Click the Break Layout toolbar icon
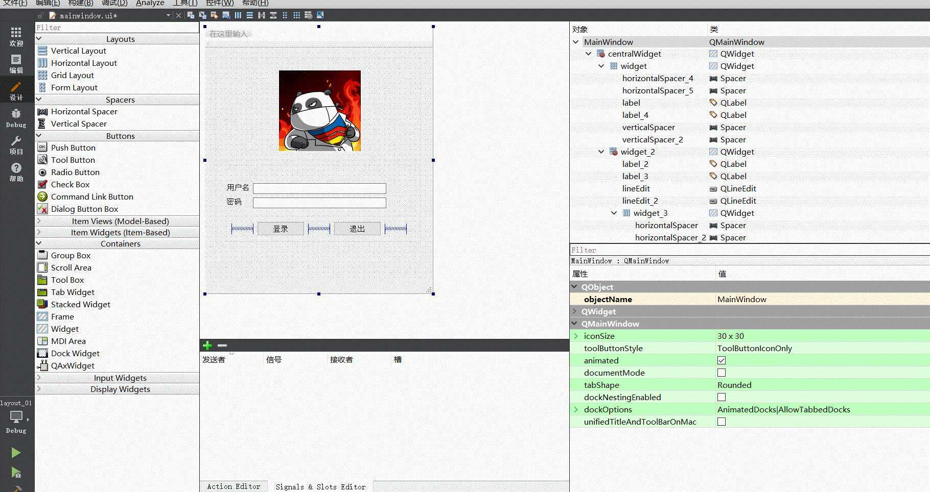This screenshot has width=930, height=492. [x=309, y=15]
